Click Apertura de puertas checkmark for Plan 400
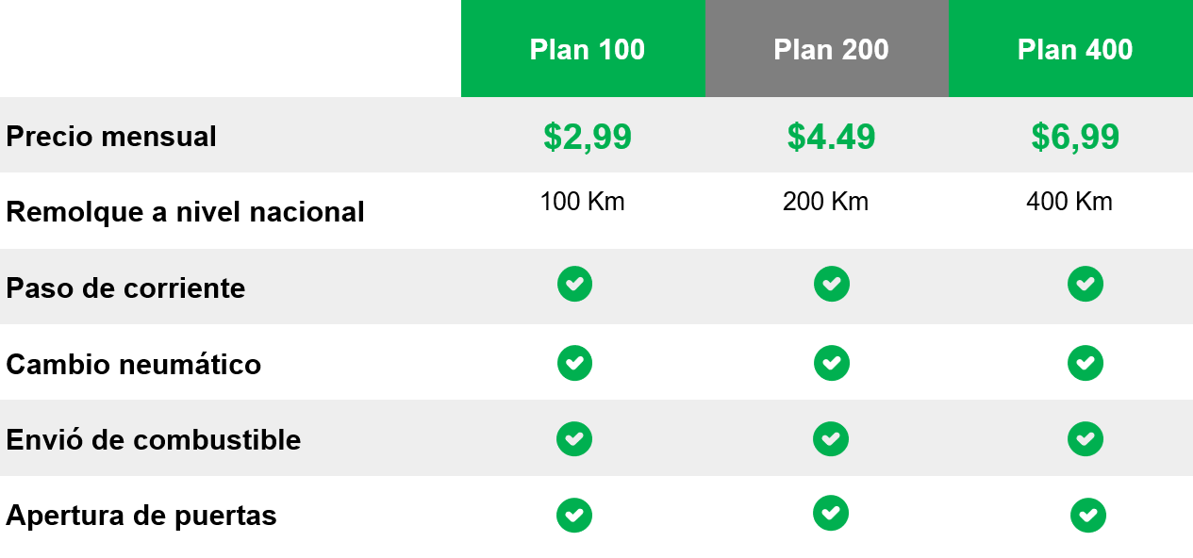This screenshot has width=1193, height=558. pos(1088,516)
